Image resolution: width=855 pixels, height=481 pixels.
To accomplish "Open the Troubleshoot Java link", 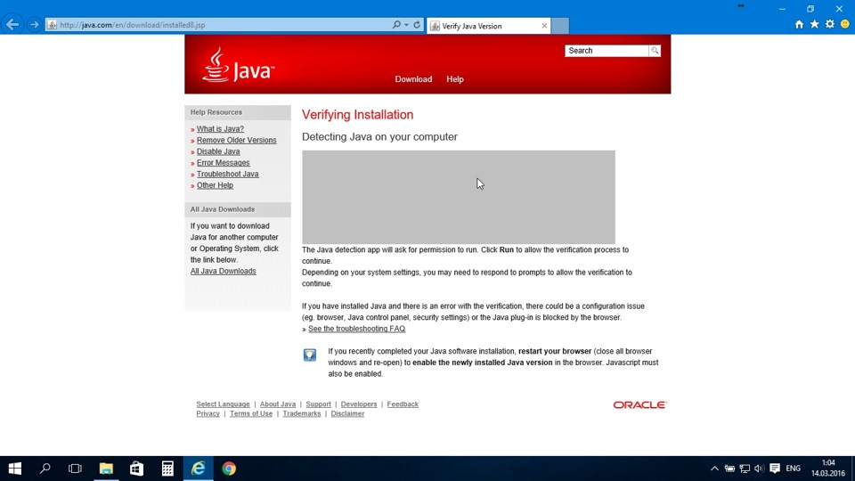I will [x=227, y=174].
